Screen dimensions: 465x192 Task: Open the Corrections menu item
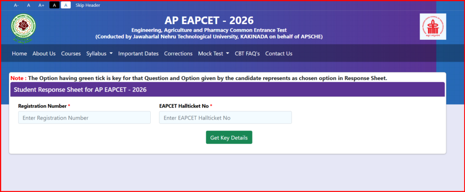point(178,53)
